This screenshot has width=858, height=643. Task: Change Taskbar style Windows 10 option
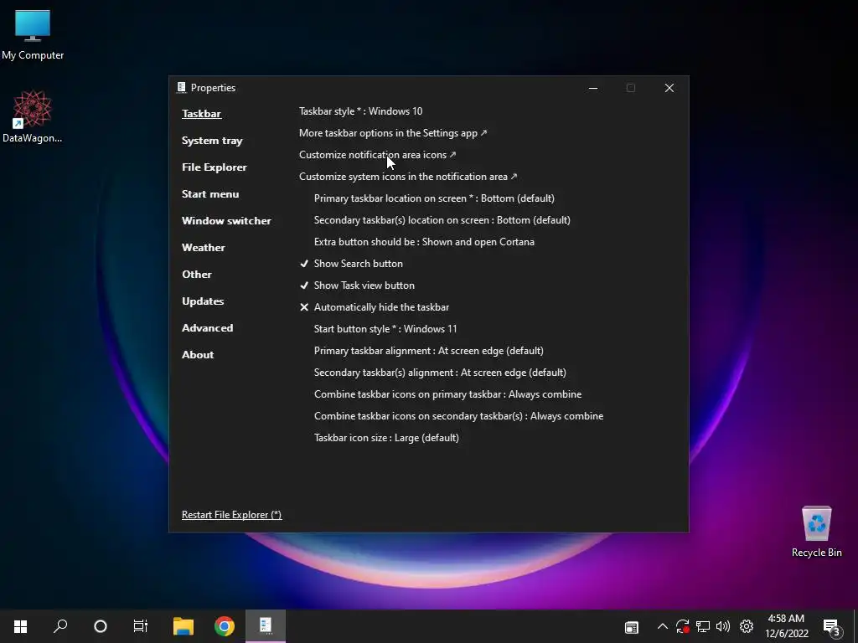(x=360, y=111)
